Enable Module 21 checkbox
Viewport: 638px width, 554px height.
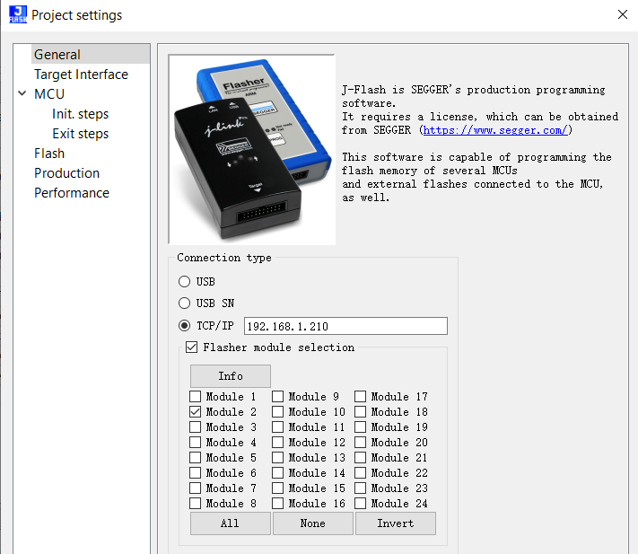[x=361, y=458]
